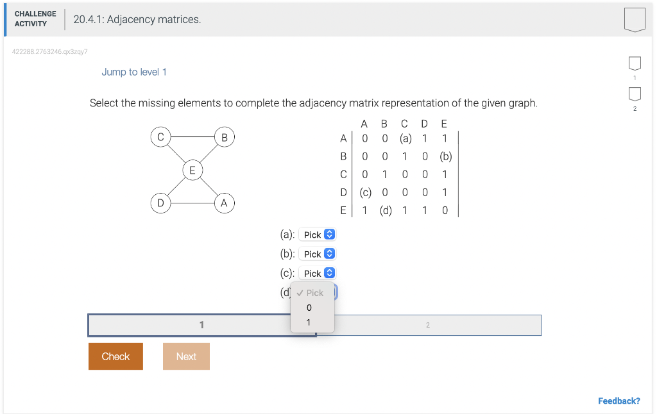Click node D in the graph diagram

[x=160, y=203]
